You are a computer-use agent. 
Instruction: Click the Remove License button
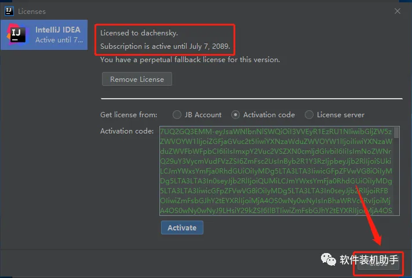click(x=137, y=79)
